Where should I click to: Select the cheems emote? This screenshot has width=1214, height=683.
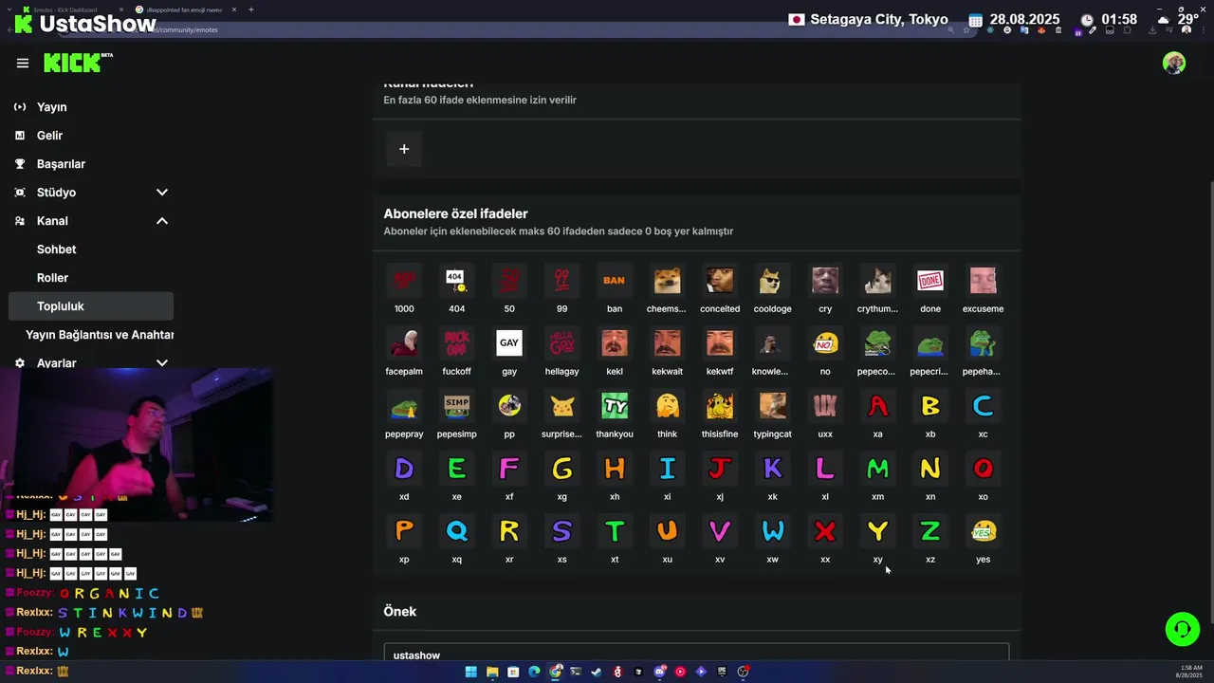point(667,281)
